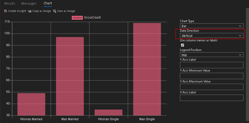
Task: Click the Man Single bar
Action: (147, 69)
